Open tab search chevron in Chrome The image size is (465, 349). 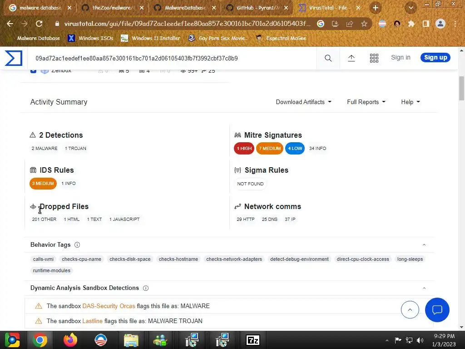click(411, 8)
